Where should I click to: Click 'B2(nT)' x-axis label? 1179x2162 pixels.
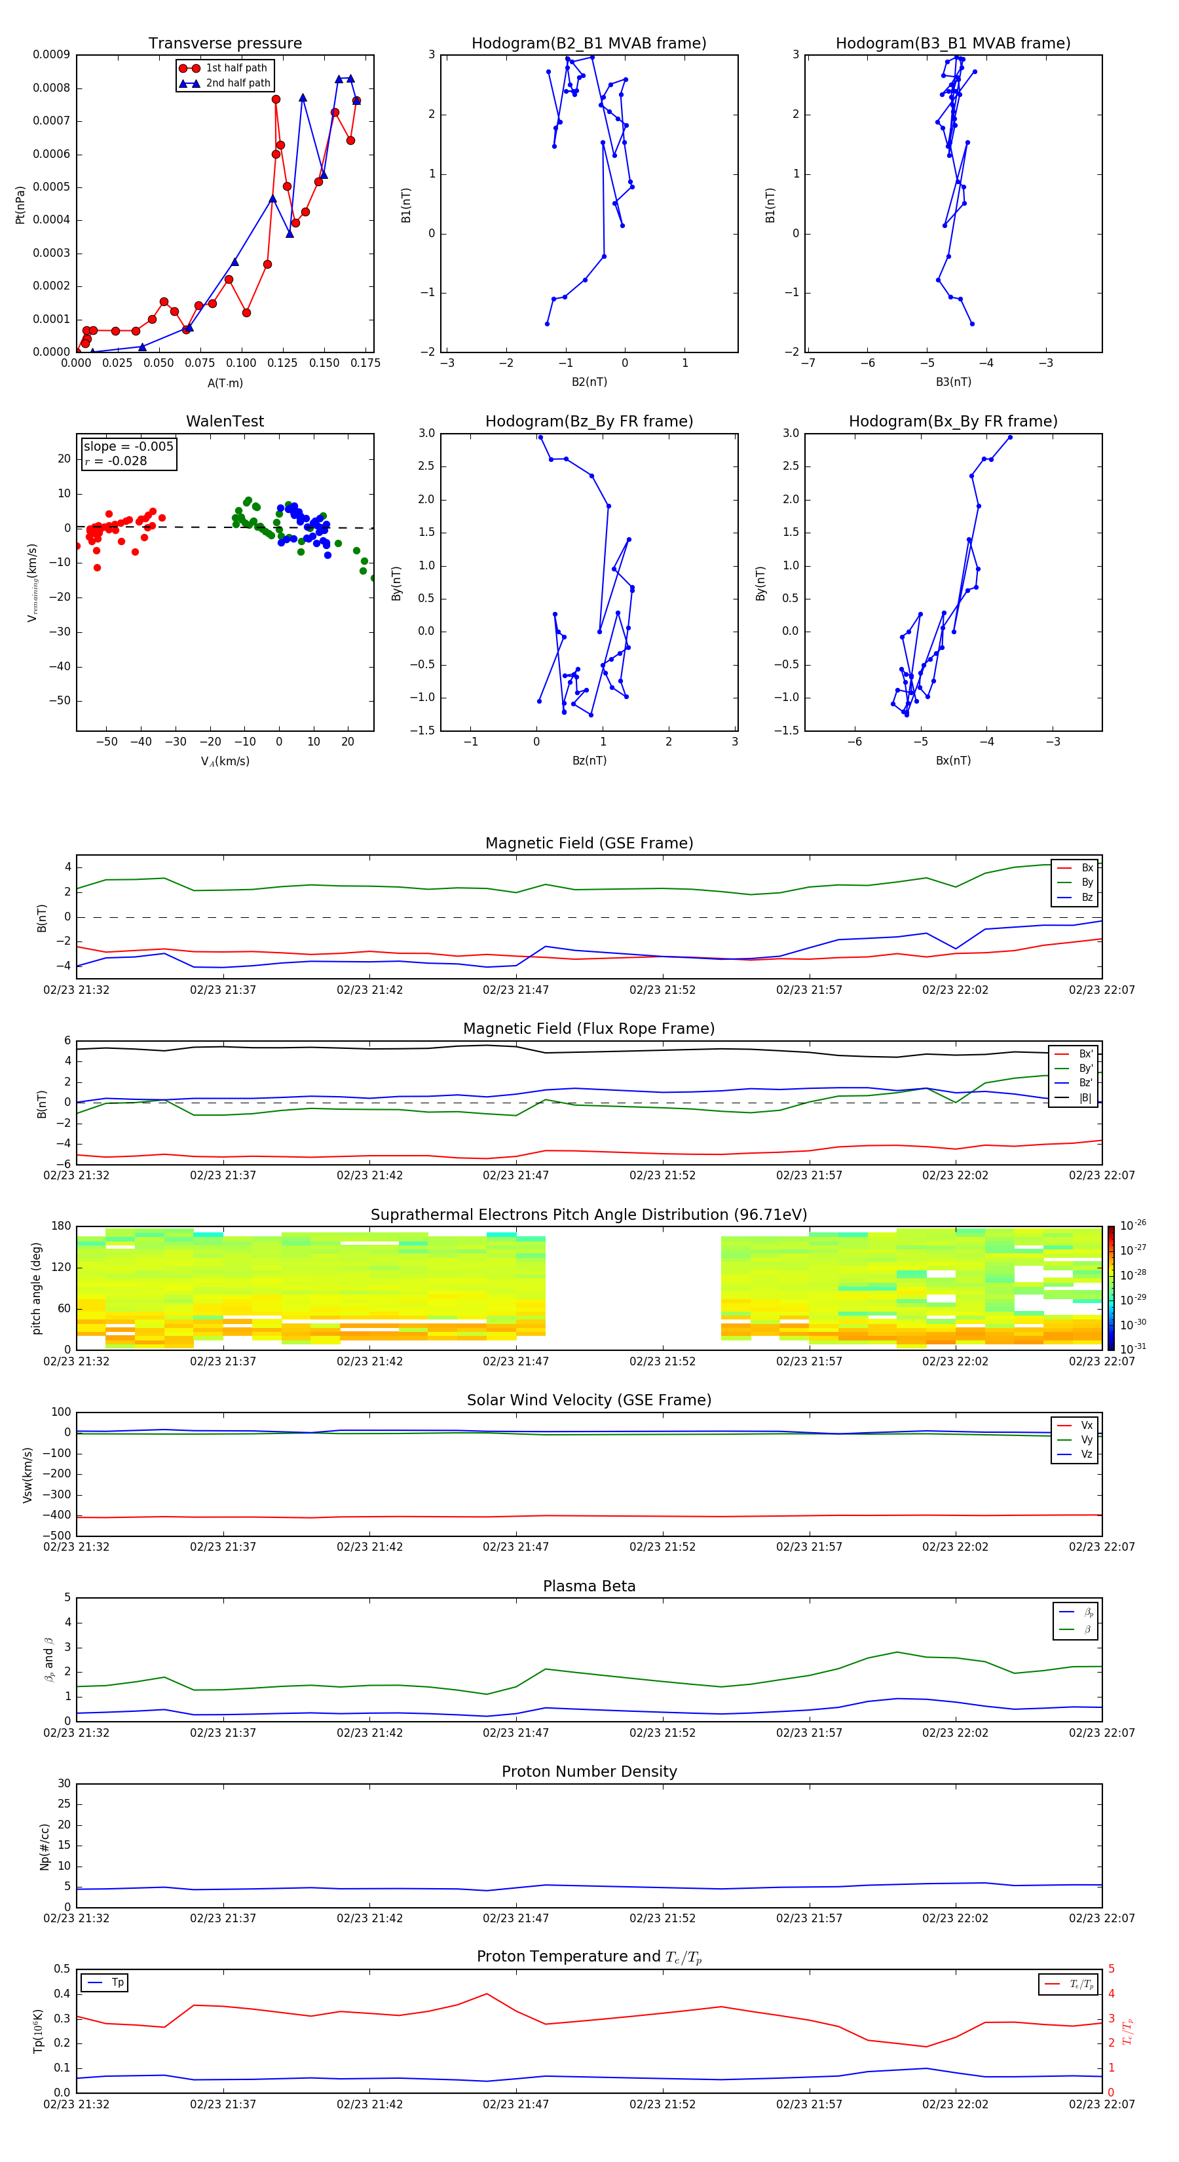(x=589, y=382)
